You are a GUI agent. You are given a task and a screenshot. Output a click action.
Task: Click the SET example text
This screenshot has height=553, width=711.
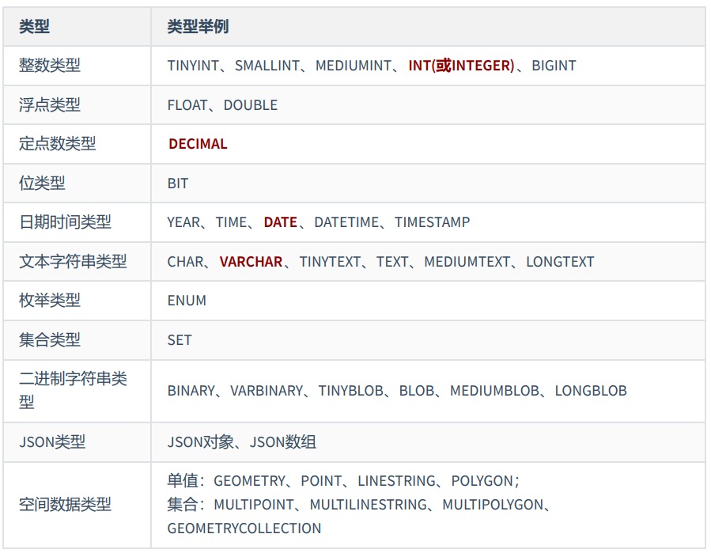coord(180,340)
